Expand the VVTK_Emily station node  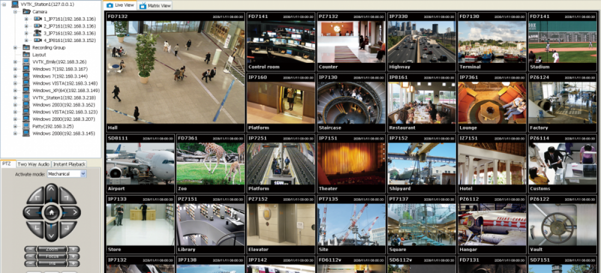click(15, 62)
